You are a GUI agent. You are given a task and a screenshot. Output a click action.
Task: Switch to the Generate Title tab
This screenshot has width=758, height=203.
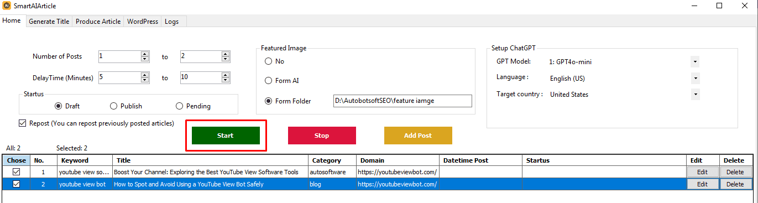click(49, 22)
